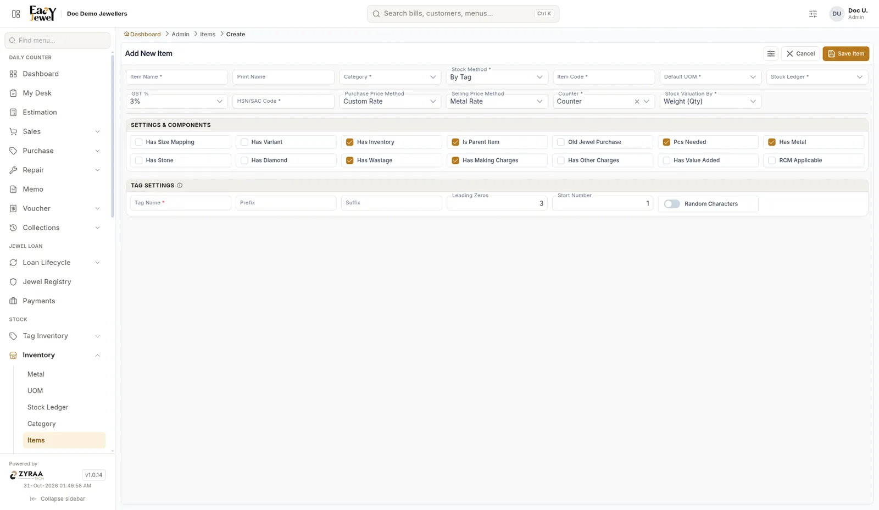Image resolution: width=879 pixels, height=510 pixels.
Task: Open the top-right preferences sliders icon
Action: coord(813,14)
